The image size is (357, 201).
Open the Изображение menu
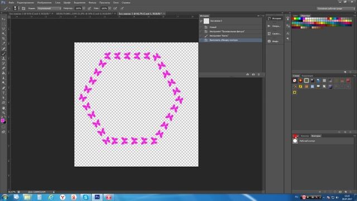[x=44, y=2]
